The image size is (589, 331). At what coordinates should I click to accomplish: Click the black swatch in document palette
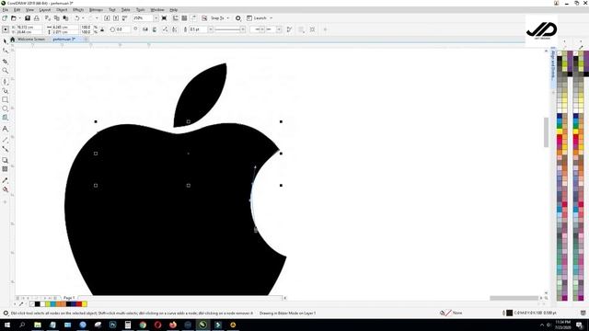pyautogui.click(x=37, y=304)
